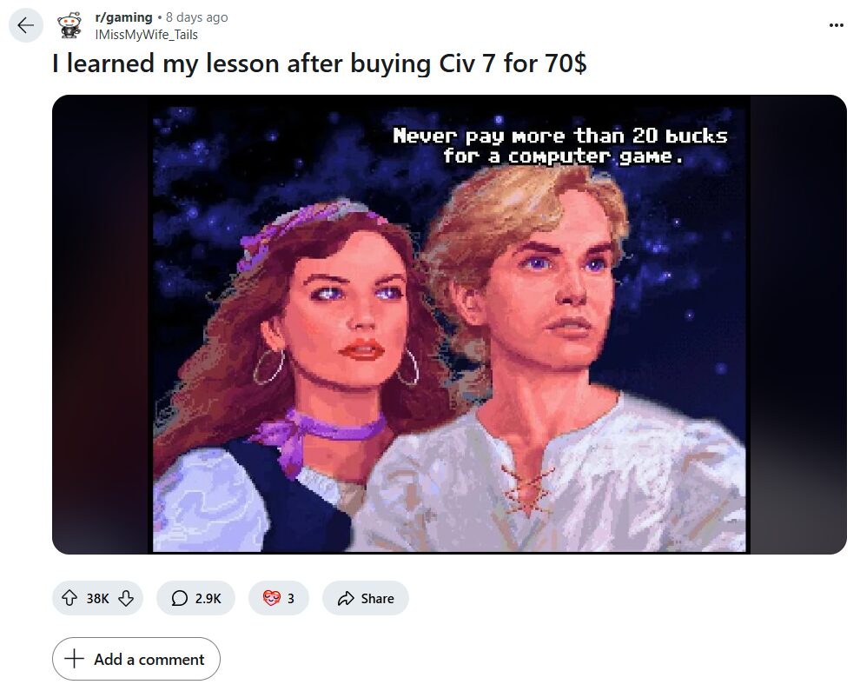The height and width of the screenshot is (691, 860).
Task: Visit the r/gaming subreddit link
Action: [x=124, y=17]
